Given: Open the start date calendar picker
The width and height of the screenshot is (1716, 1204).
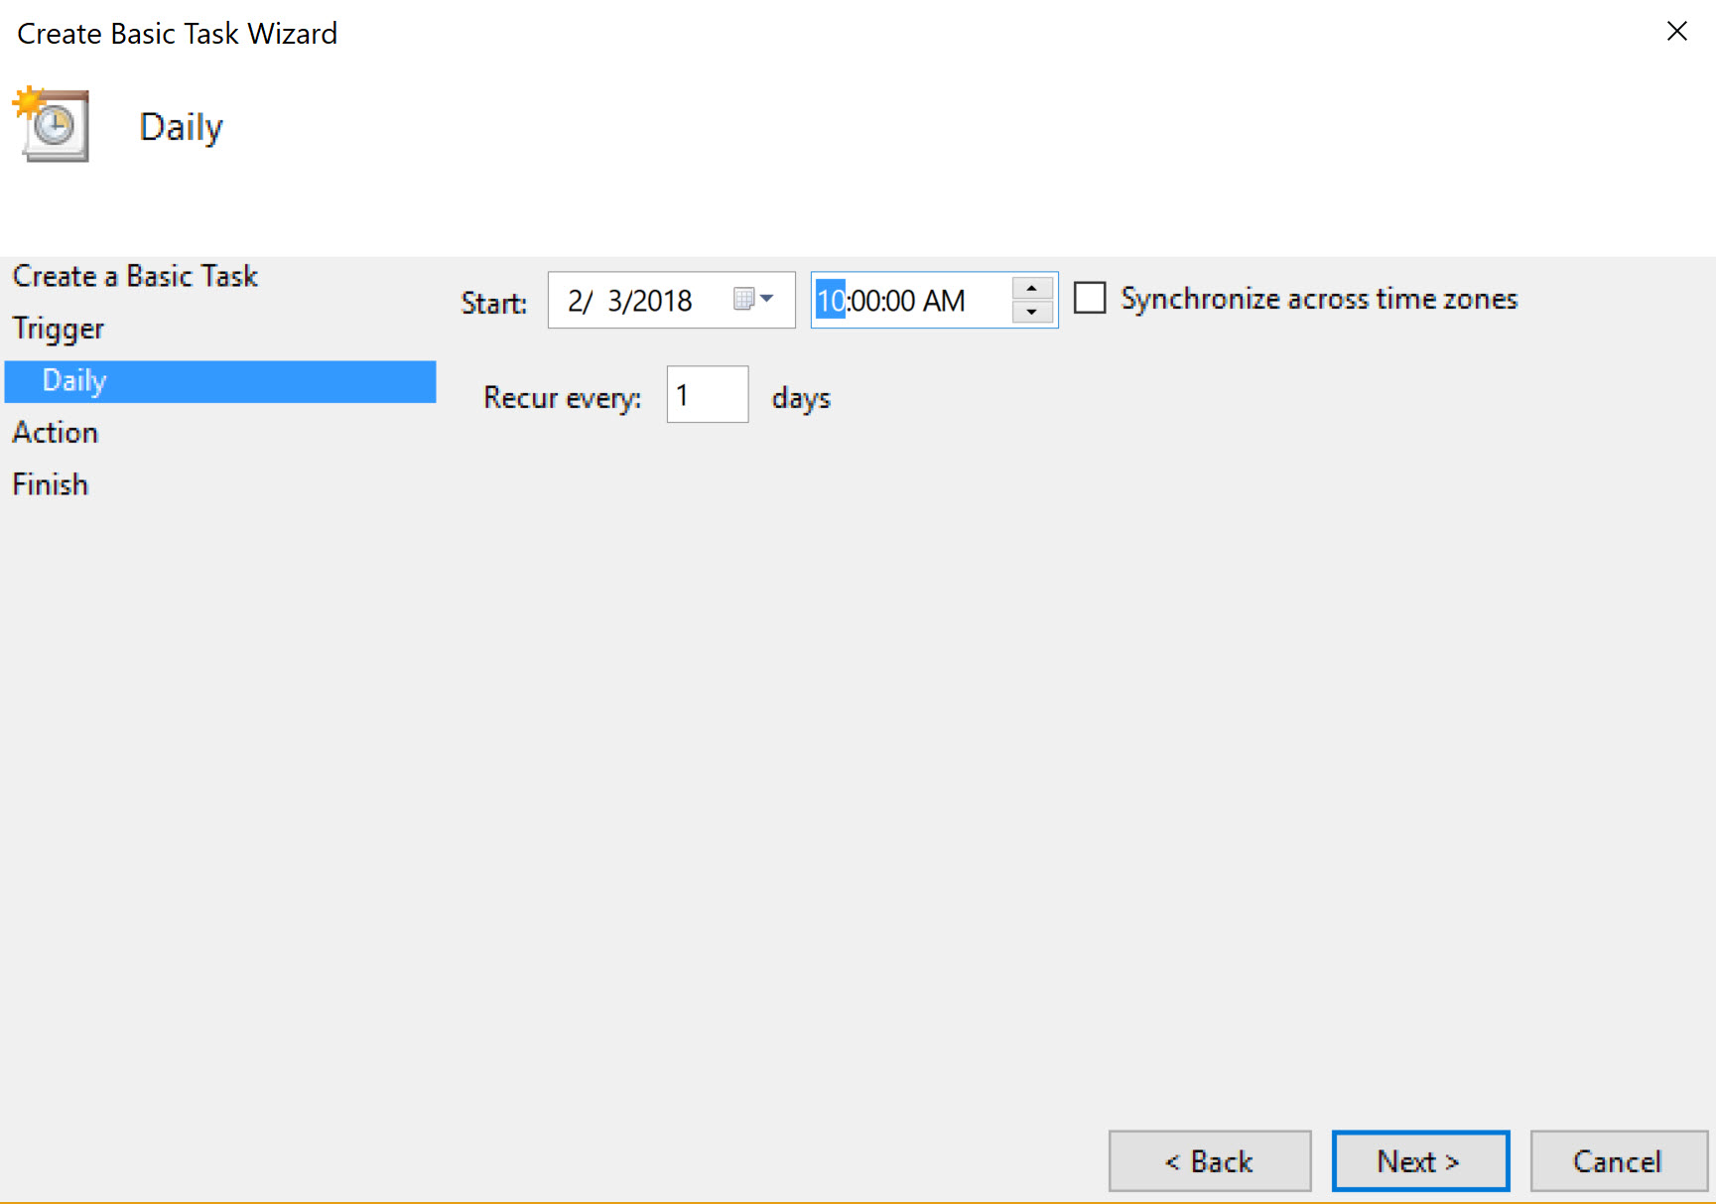Looking at the screenshot, I should click(x=753, y=299).
